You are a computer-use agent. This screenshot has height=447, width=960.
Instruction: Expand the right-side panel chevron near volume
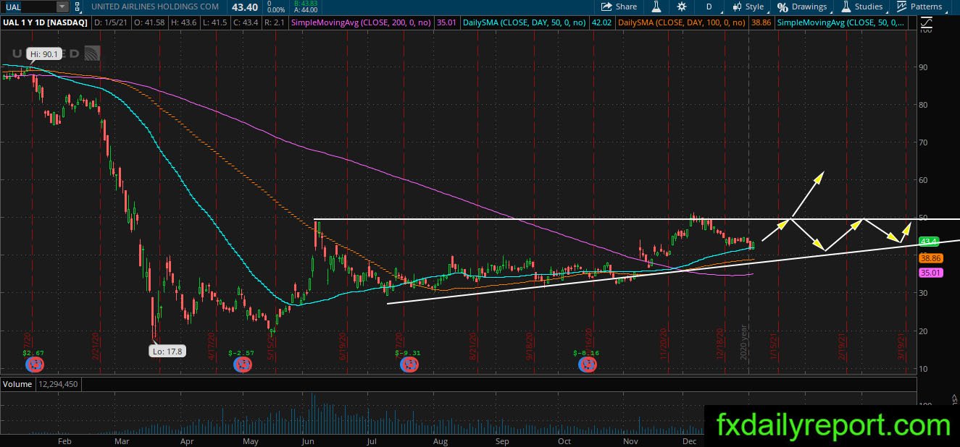tap(954, 399)
